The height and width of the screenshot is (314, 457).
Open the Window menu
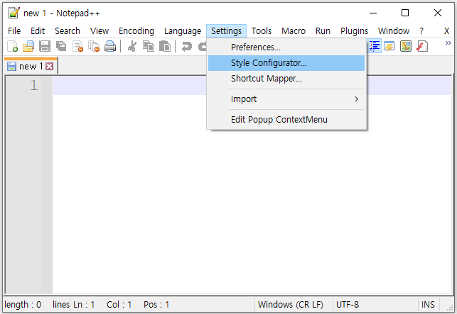(x=394, y=30)
